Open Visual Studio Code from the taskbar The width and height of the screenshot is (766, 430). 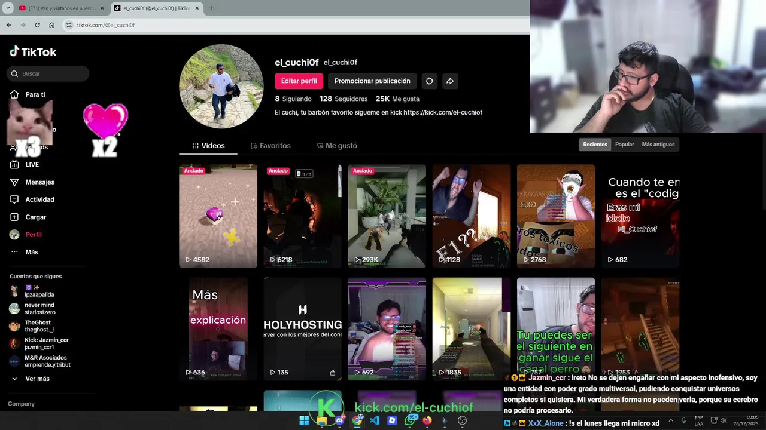pyautogui.click(x=375, y=420)
